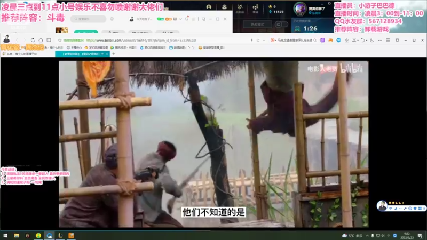This screenshot has height=240, width=427.
Task: Open the League client taskbar icon
Action: tap(60, 235)
